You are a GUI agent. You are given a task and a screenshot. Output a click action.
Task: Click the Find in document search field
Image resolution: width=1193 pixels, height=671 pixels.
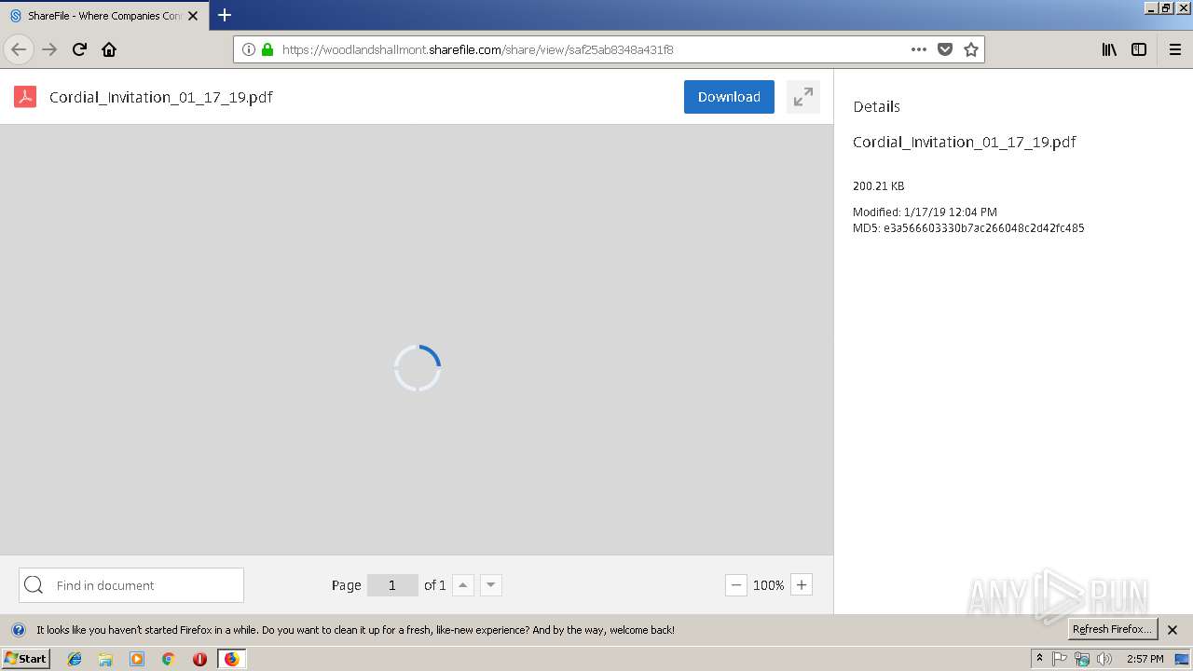pos(131,585)
